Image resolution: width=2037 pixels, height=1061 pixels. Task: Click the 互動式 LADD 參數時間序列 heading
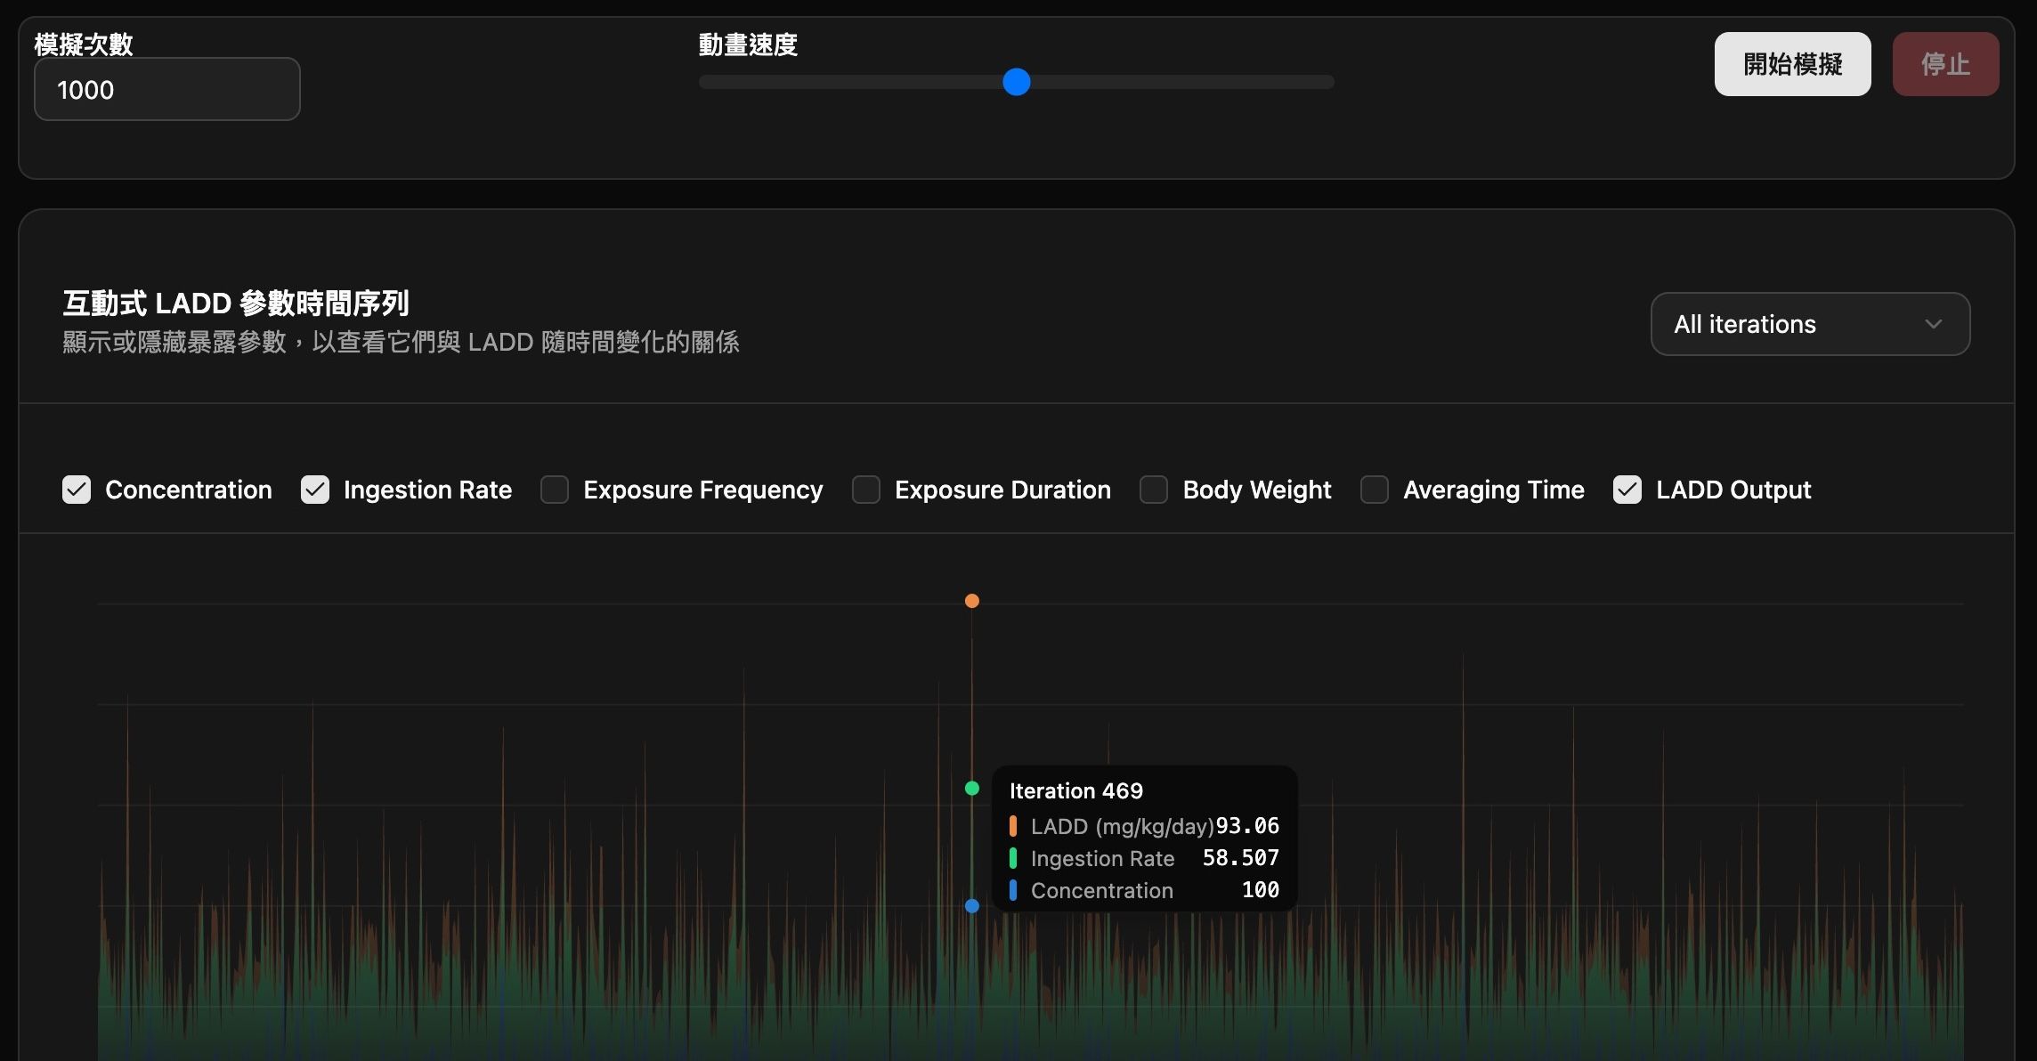pyautogui.click(x=236, y=304)
